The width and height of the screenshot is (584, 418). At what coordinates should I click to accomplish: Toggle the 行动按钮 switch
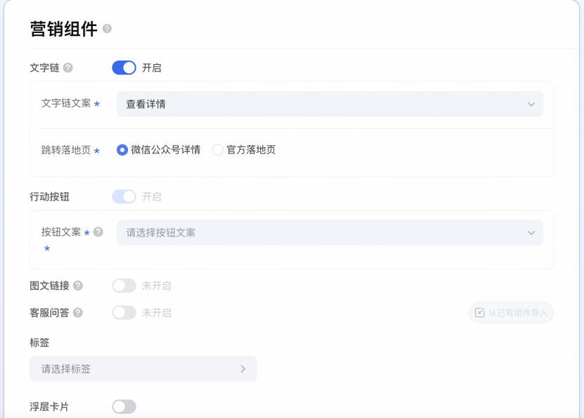pyautogui.click(x=124, y=197)
